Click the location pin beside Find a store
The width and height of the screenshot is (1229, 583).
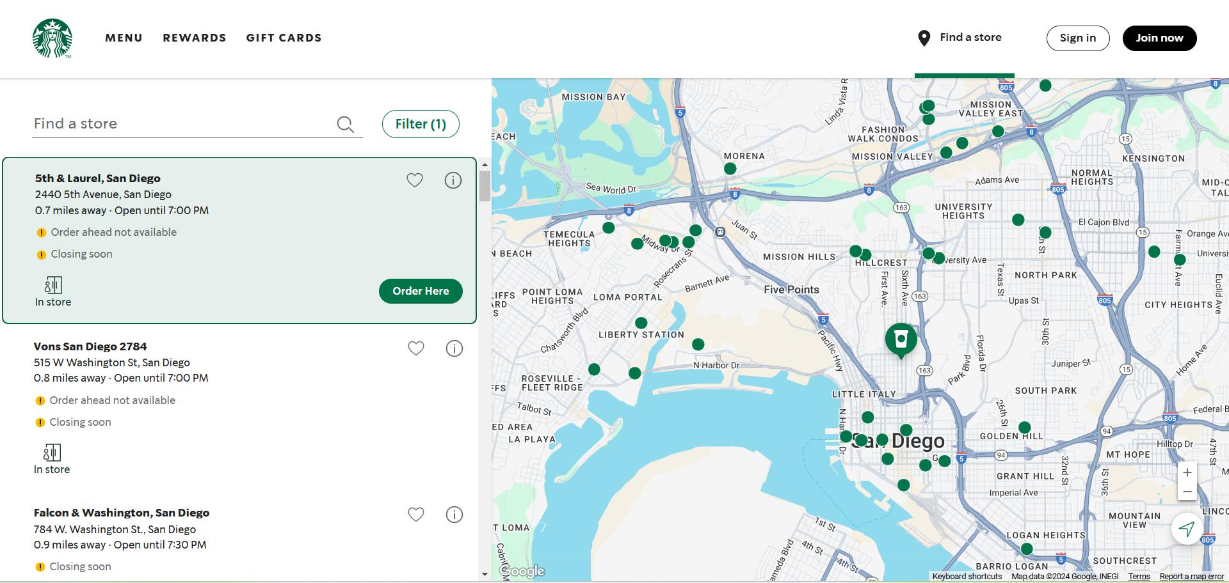click(x=924, y=38)
